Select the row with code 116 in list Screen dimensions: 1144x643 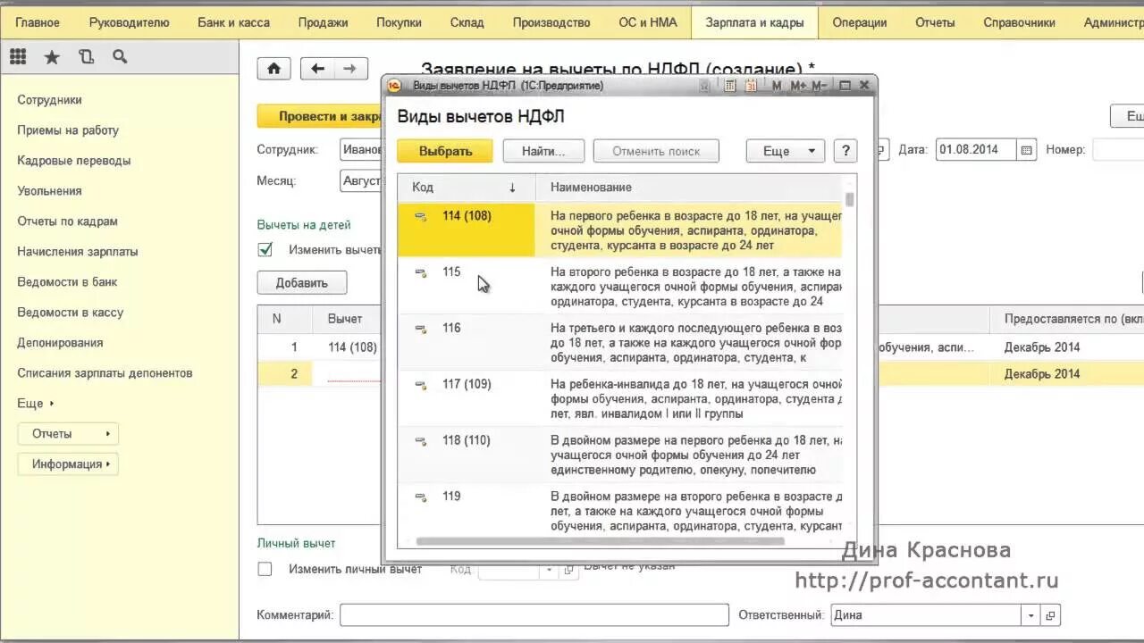tap(619, 343)
